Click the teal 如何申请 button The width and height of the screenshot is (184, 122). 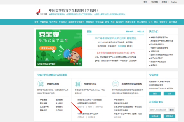pos(155,116)
